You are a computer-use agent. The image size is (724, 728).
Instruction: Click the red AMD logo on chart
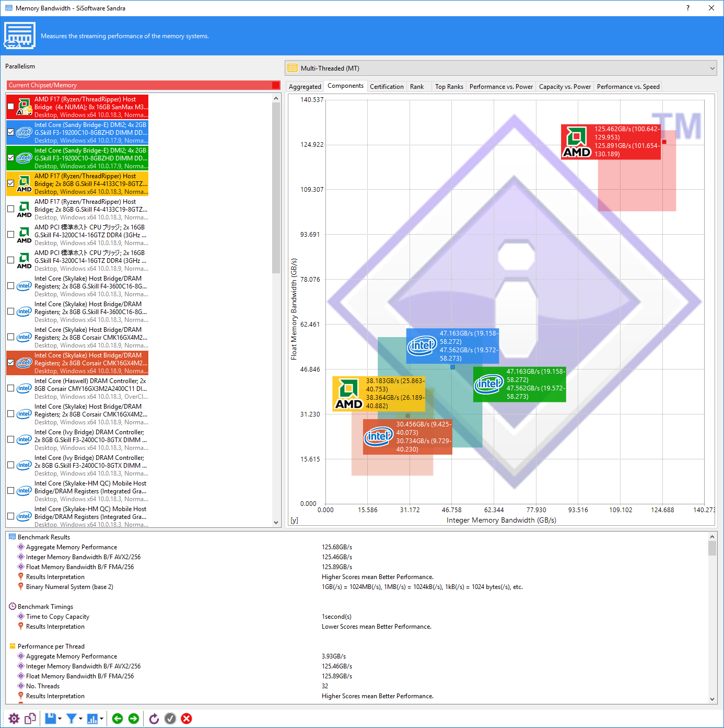(x=577, y=142)
